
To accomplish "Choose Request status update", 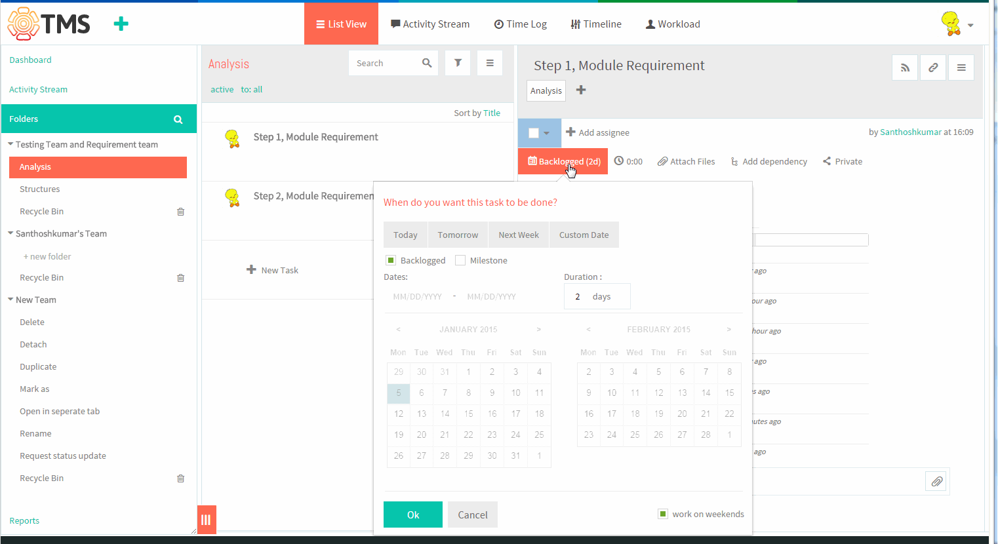I will pos(63,456).
